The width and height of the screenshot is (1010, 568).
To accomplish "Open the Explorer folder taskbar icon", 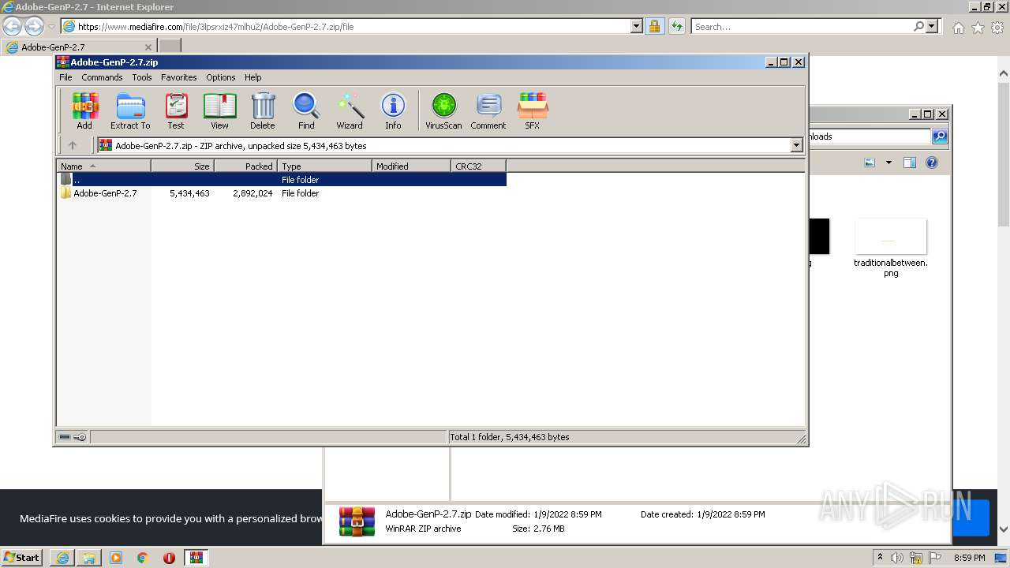I will 89,558.
